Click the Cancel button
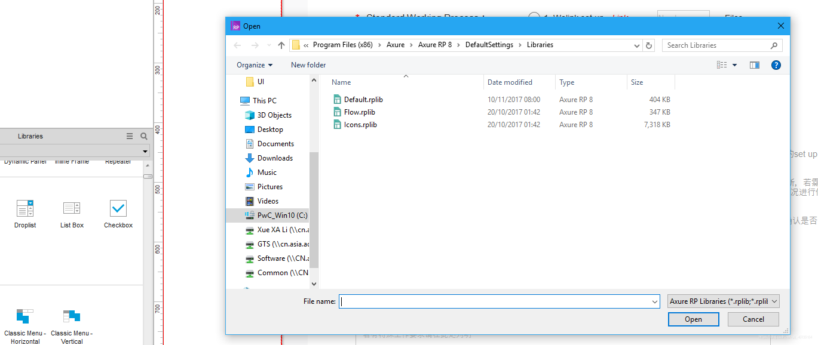Screen dimensions: 818x345 tap(753, 319)
